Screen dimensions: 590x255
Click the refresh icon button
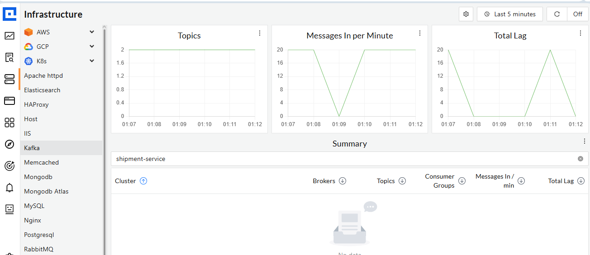557,14
